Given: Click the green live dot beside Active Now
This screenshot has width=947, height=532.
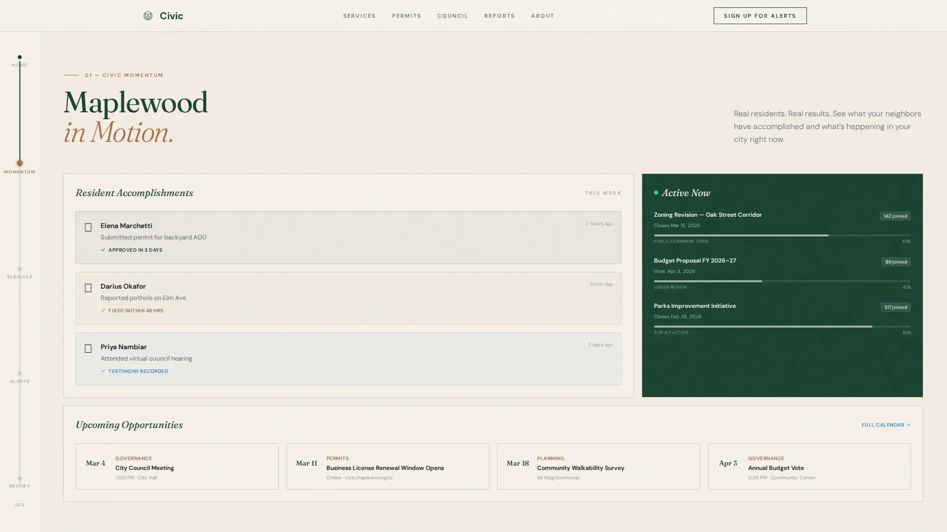Looking at the screenshot, I should pos(656,193).
